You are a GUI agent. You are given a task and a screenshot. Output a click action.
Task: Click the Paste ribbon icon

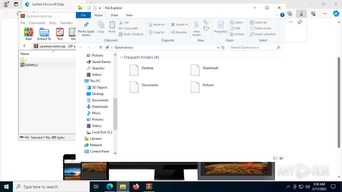click(112, 27)
